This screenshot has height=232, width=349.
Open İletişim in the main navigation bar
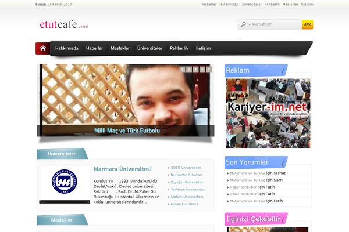203,48
